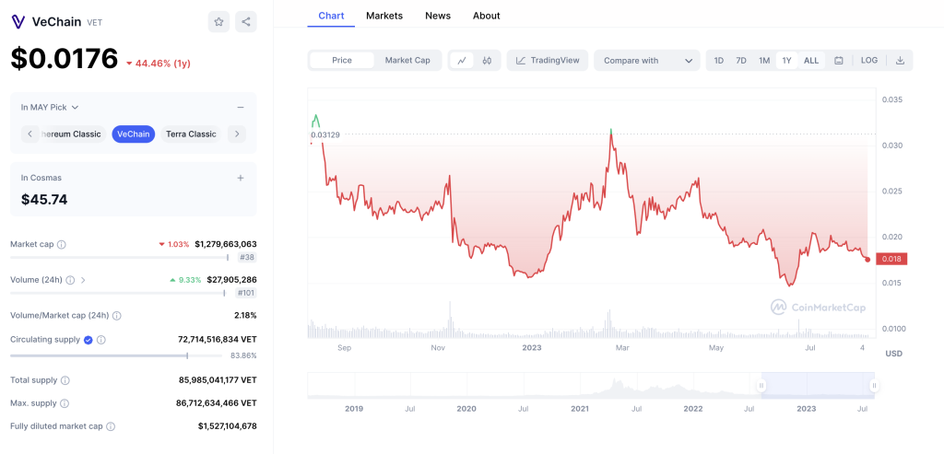Click the 44.46% (1y) change label
Screen dimensions: 944x454
point(159,64)
